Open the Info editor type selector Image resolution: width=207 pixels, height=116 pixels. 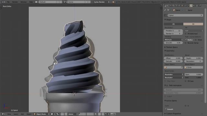pyautogui.click(x=3, y=2)
